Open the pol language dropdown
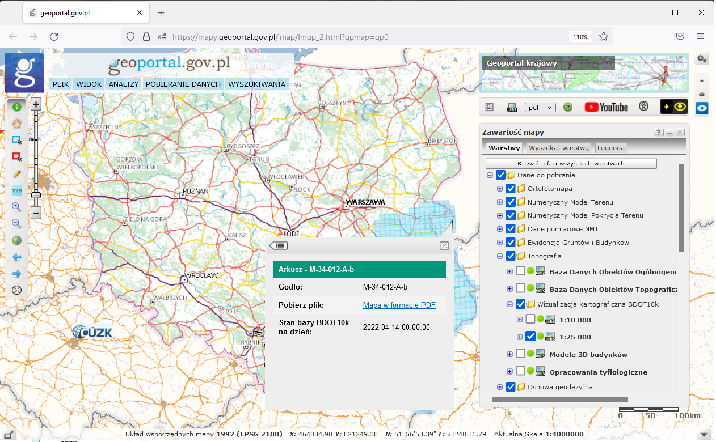Screen dimensions: 716x442 540,107
